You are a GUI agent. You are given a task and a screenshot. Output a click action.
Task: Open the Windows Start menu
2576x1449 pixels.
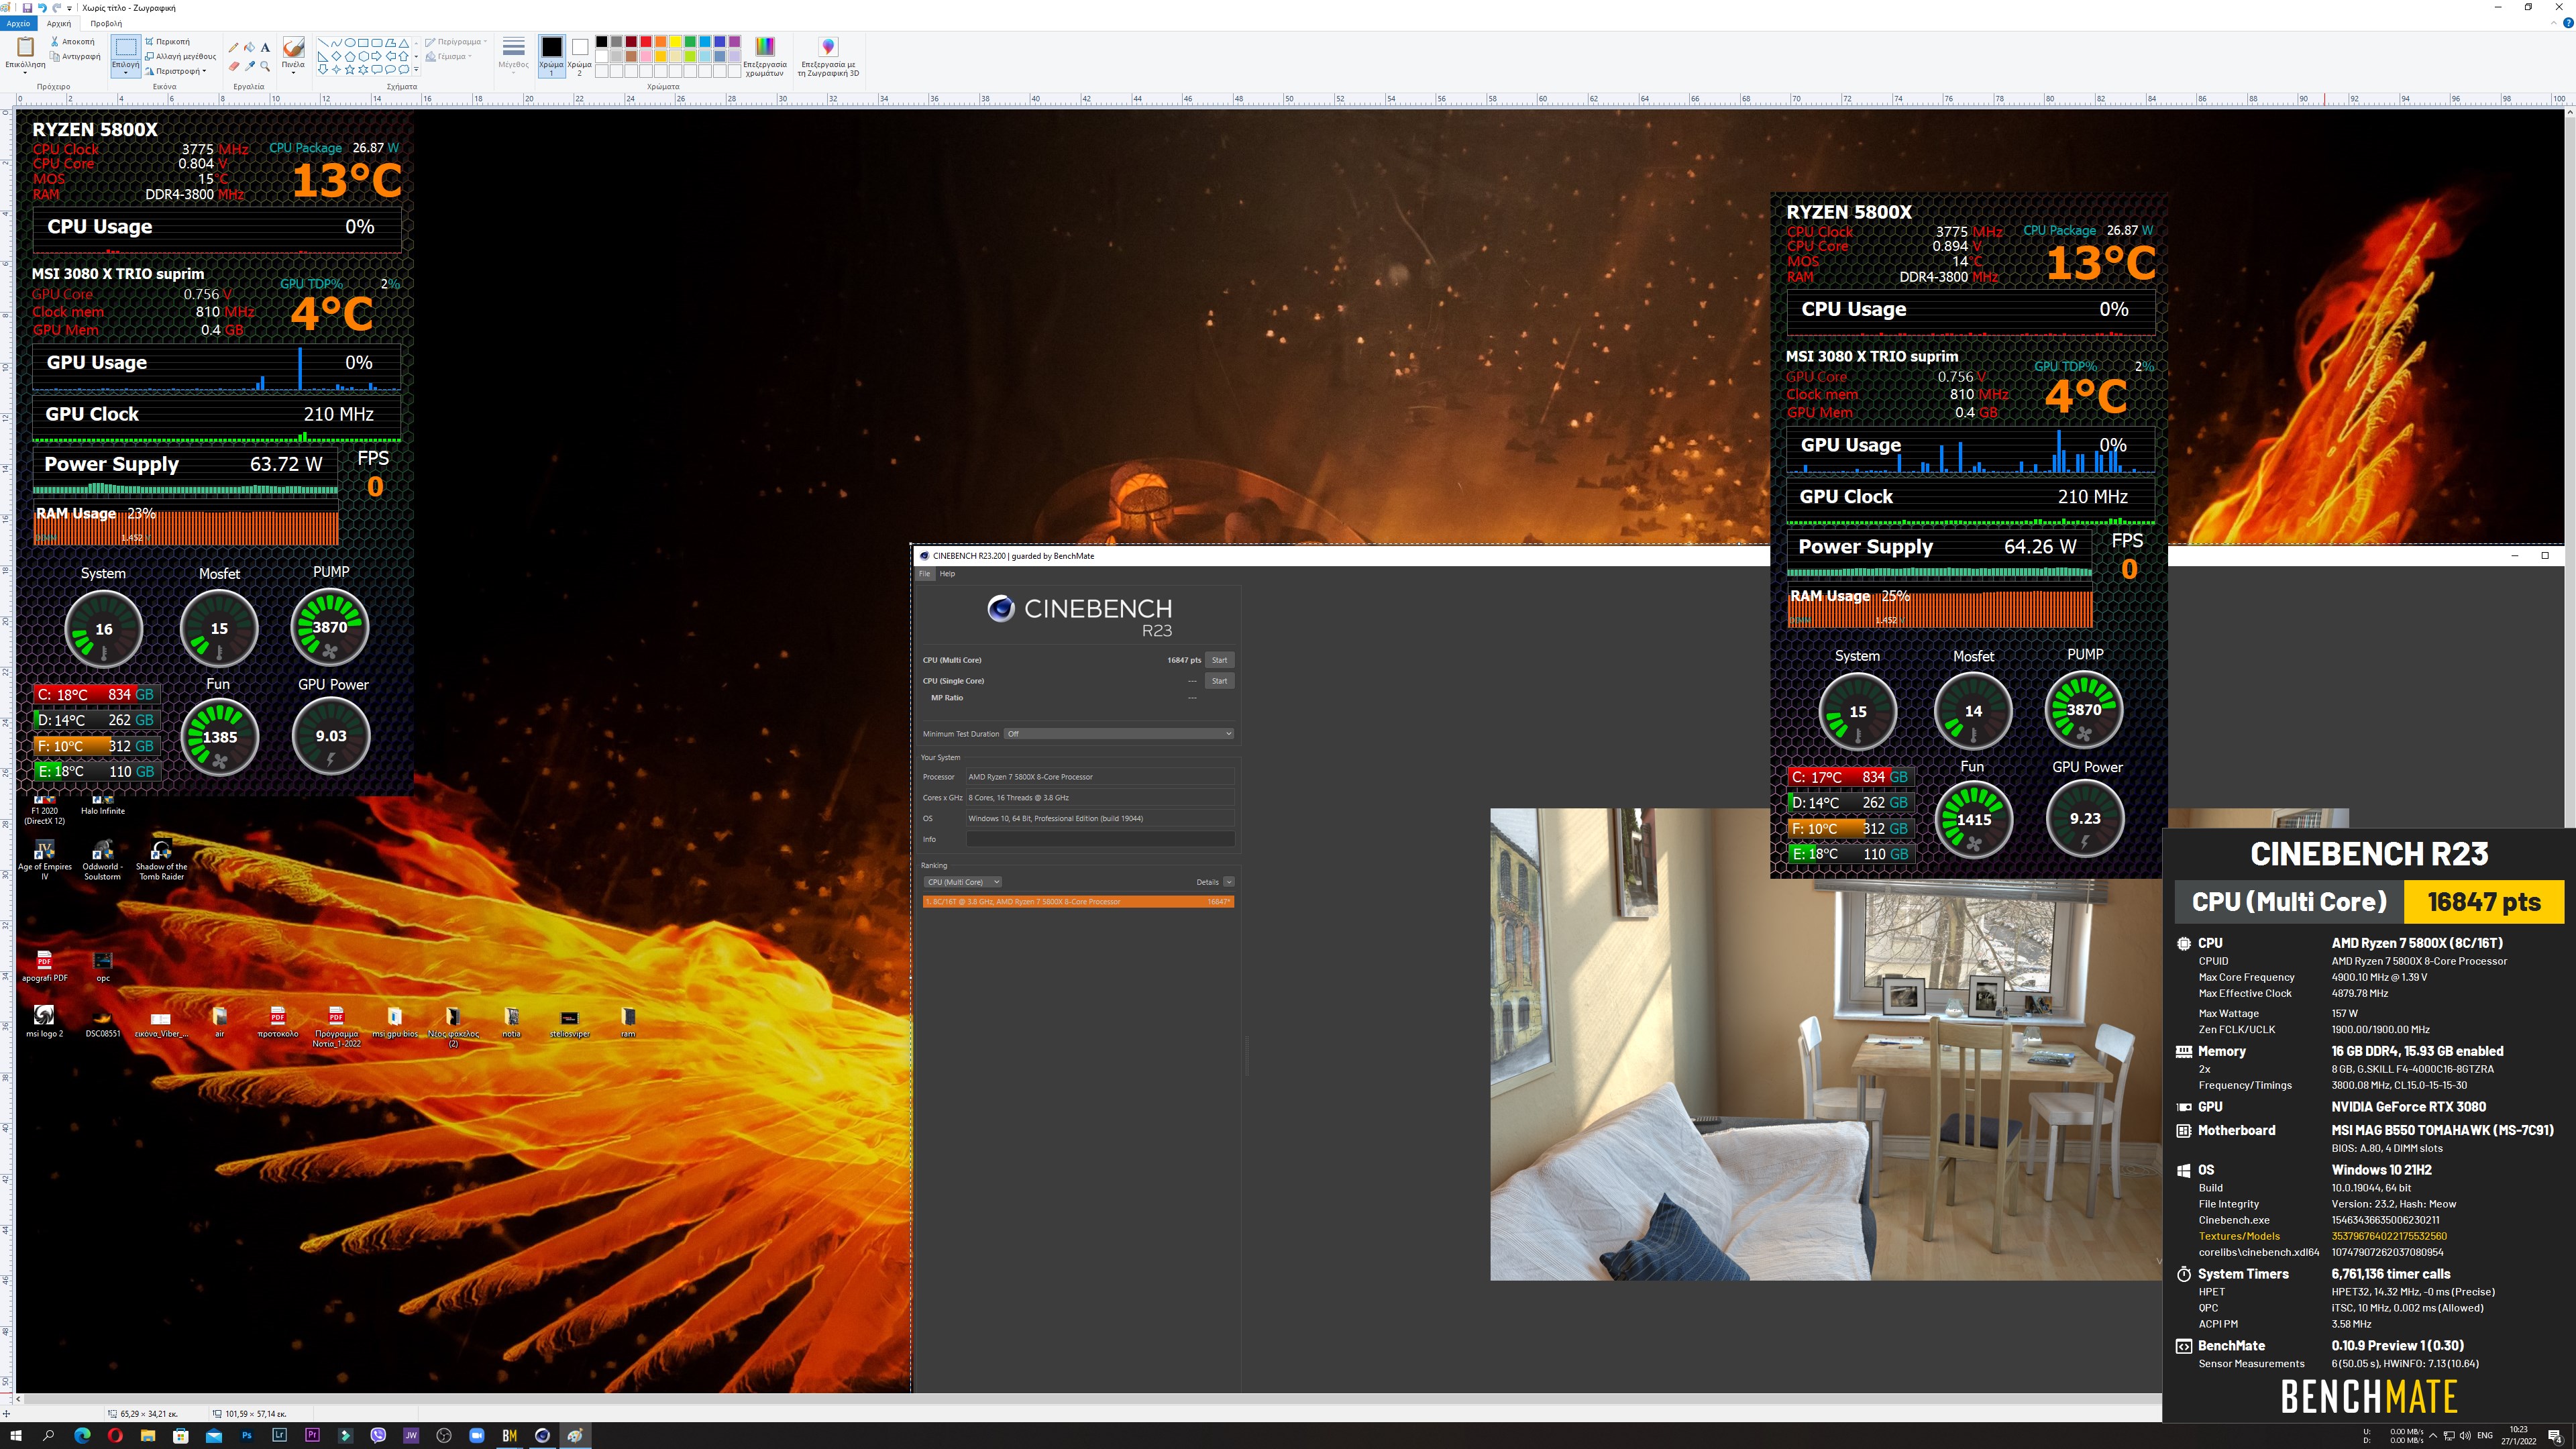tap(15, 1436)
